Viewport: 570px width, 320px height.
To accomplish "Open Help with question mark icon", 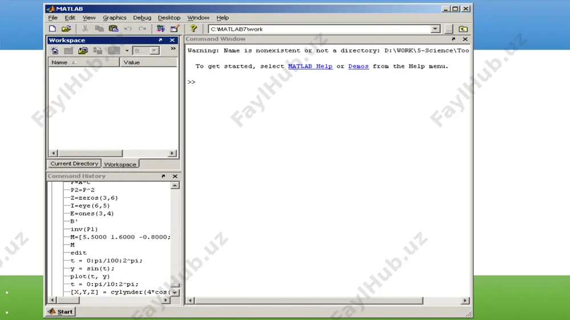I will [x=193, y=28].
